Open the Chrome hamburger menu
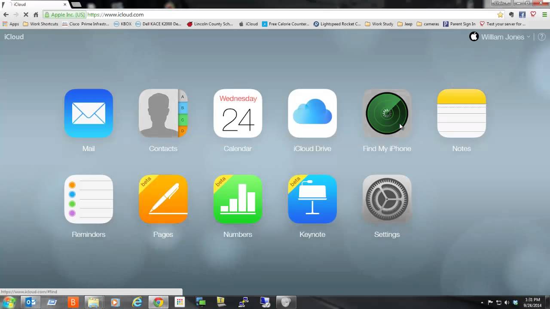550x309 pixels. [x=544, y=15]
